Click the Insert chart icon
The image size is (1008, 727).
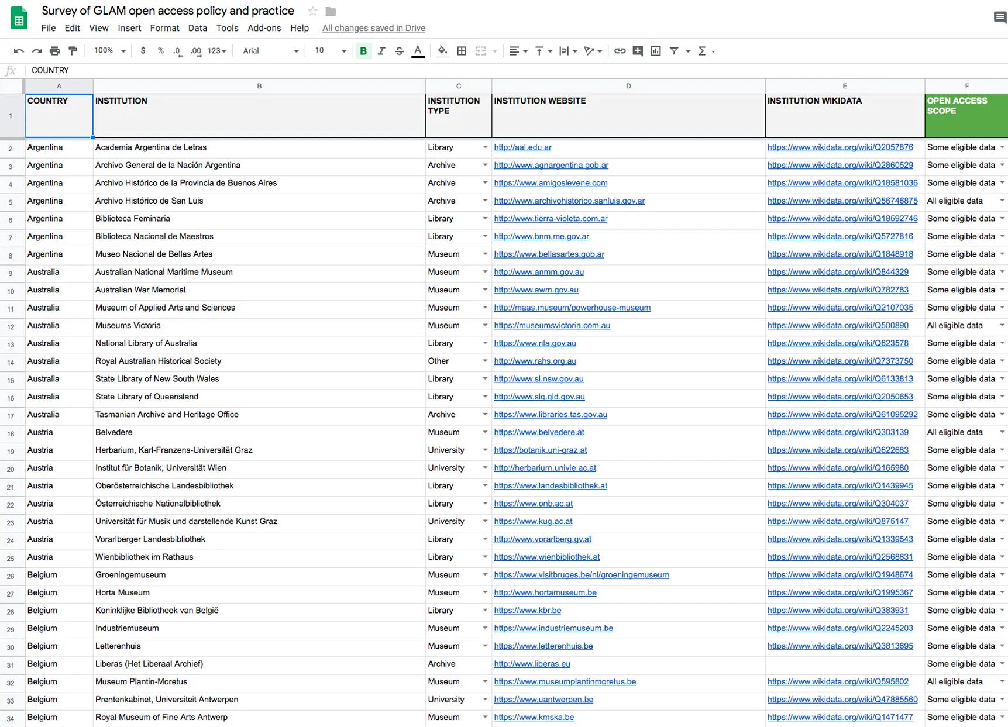pyautogui.click(x=656, y=51)
